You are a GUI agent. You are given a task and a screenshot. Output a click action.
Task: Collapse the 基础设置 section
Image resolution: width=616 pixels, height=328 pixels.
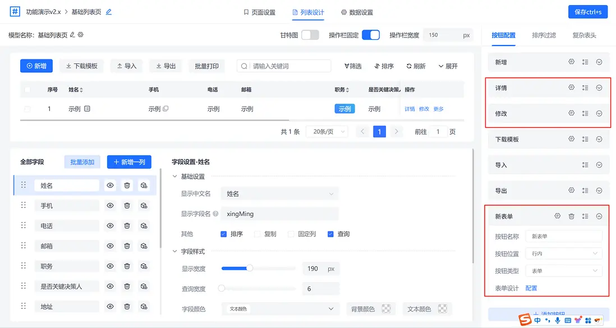click(175, 177)
